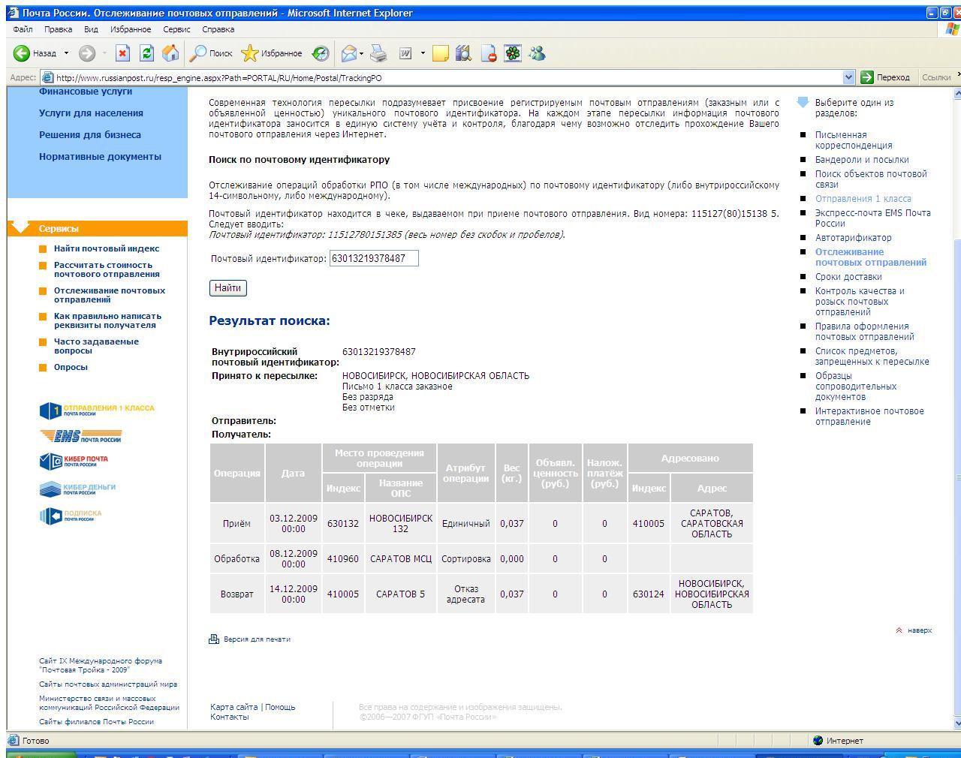
Task: Open Помощь footer link
Action: pos(280,707)
